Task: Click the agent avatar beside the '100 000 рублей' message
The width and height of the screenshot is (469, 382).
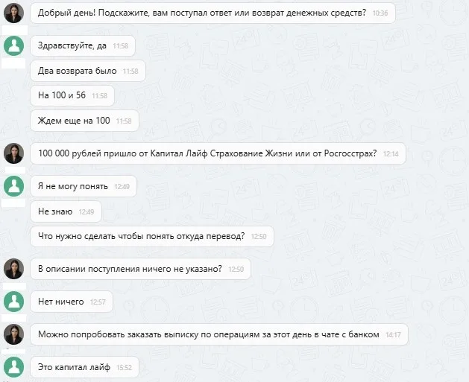Action: click(13, 153)
